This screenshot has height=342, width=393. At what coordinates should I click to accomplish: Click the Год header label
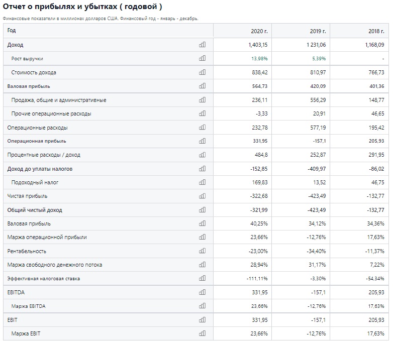12,30
